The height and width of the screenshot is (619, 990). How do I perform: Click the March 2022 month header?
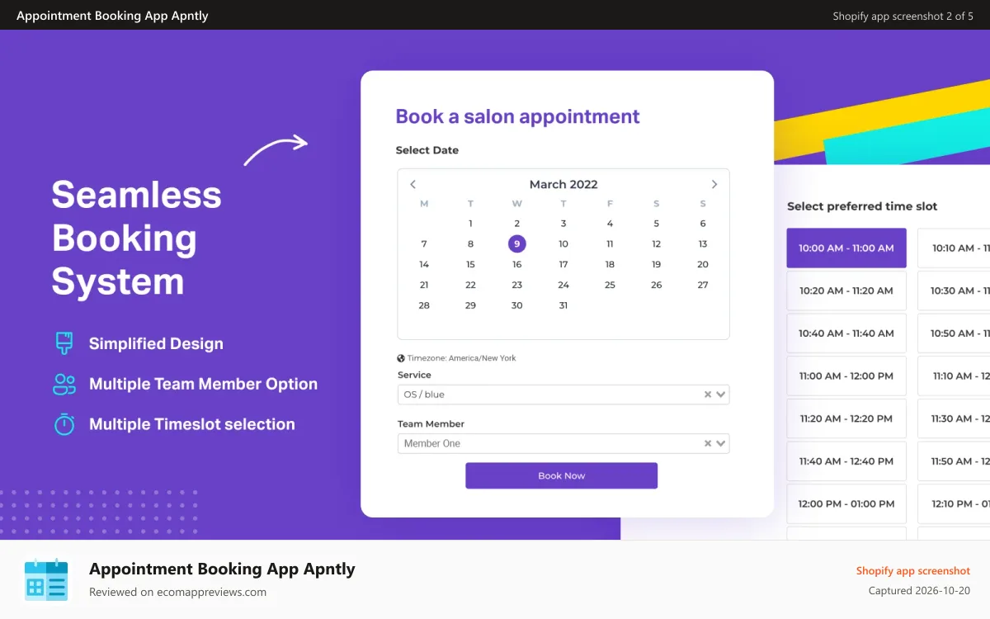click(x=563, y=184)
